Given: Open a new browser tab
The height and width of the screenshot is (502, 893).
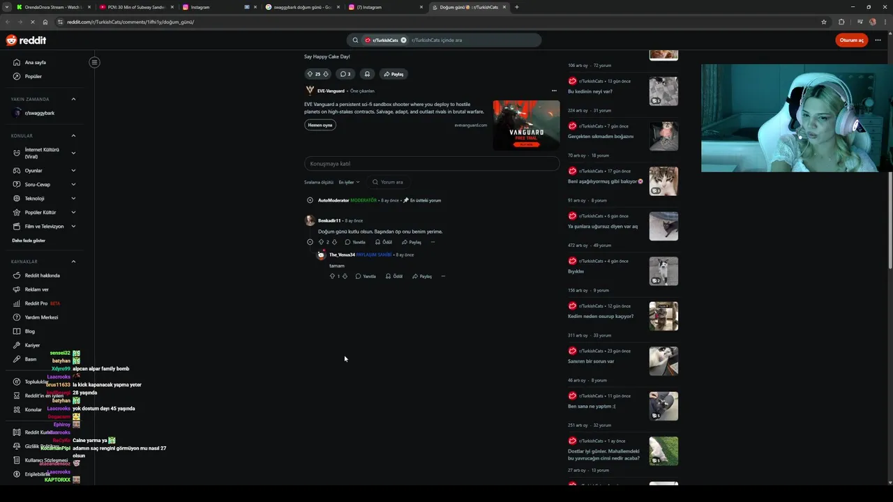Looking at the screenshot, I should 516,7.
